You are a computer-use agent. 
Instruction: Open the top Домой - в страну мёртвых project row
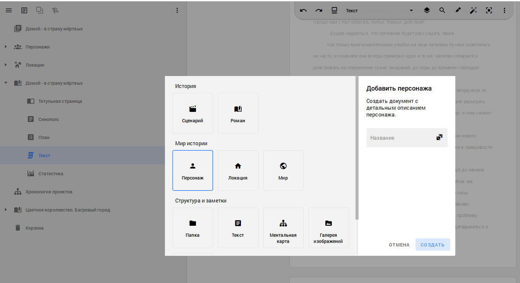click(93, 29)
